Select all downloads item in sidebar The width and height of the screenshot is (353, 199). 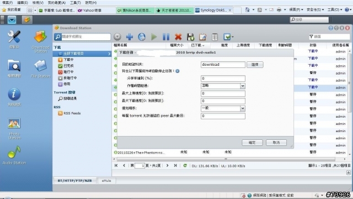click(x=82, y=54)
